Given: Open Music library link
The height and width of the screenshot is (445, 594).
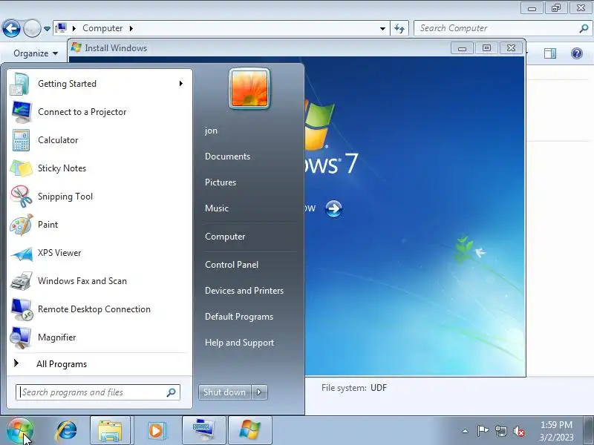Looking at the screenshot, I should click(217, 208).
